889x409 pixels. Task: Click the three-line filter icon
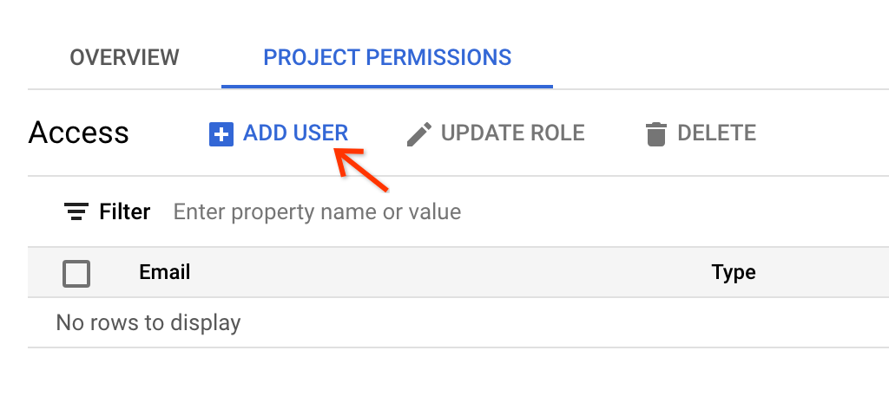[x=76, y=211]
